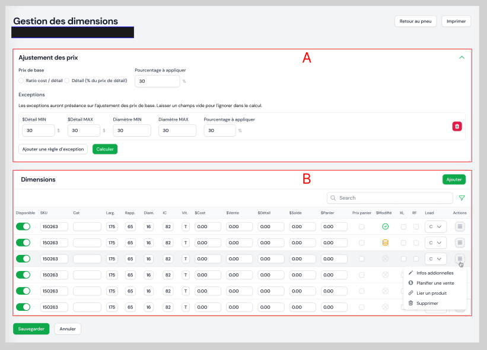Image resolution: width=487 pixels, height=350 pixels.
Task: Click the Disponible column header
Action: tap(25, 213)
